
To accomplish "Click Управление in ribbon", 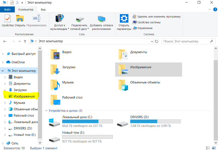I will pyautogui.click(x=143, y=28).
